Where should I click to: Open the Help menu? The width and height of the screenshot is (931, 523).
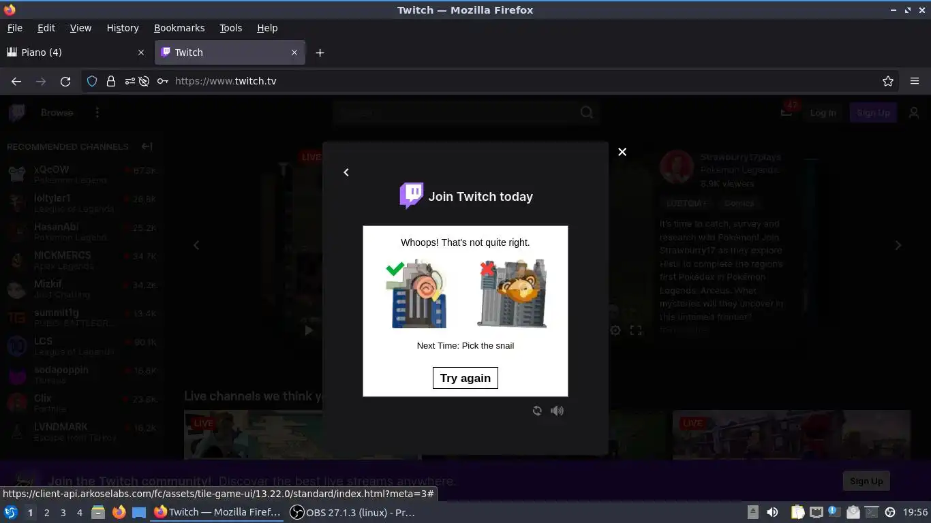pos(267,28)
